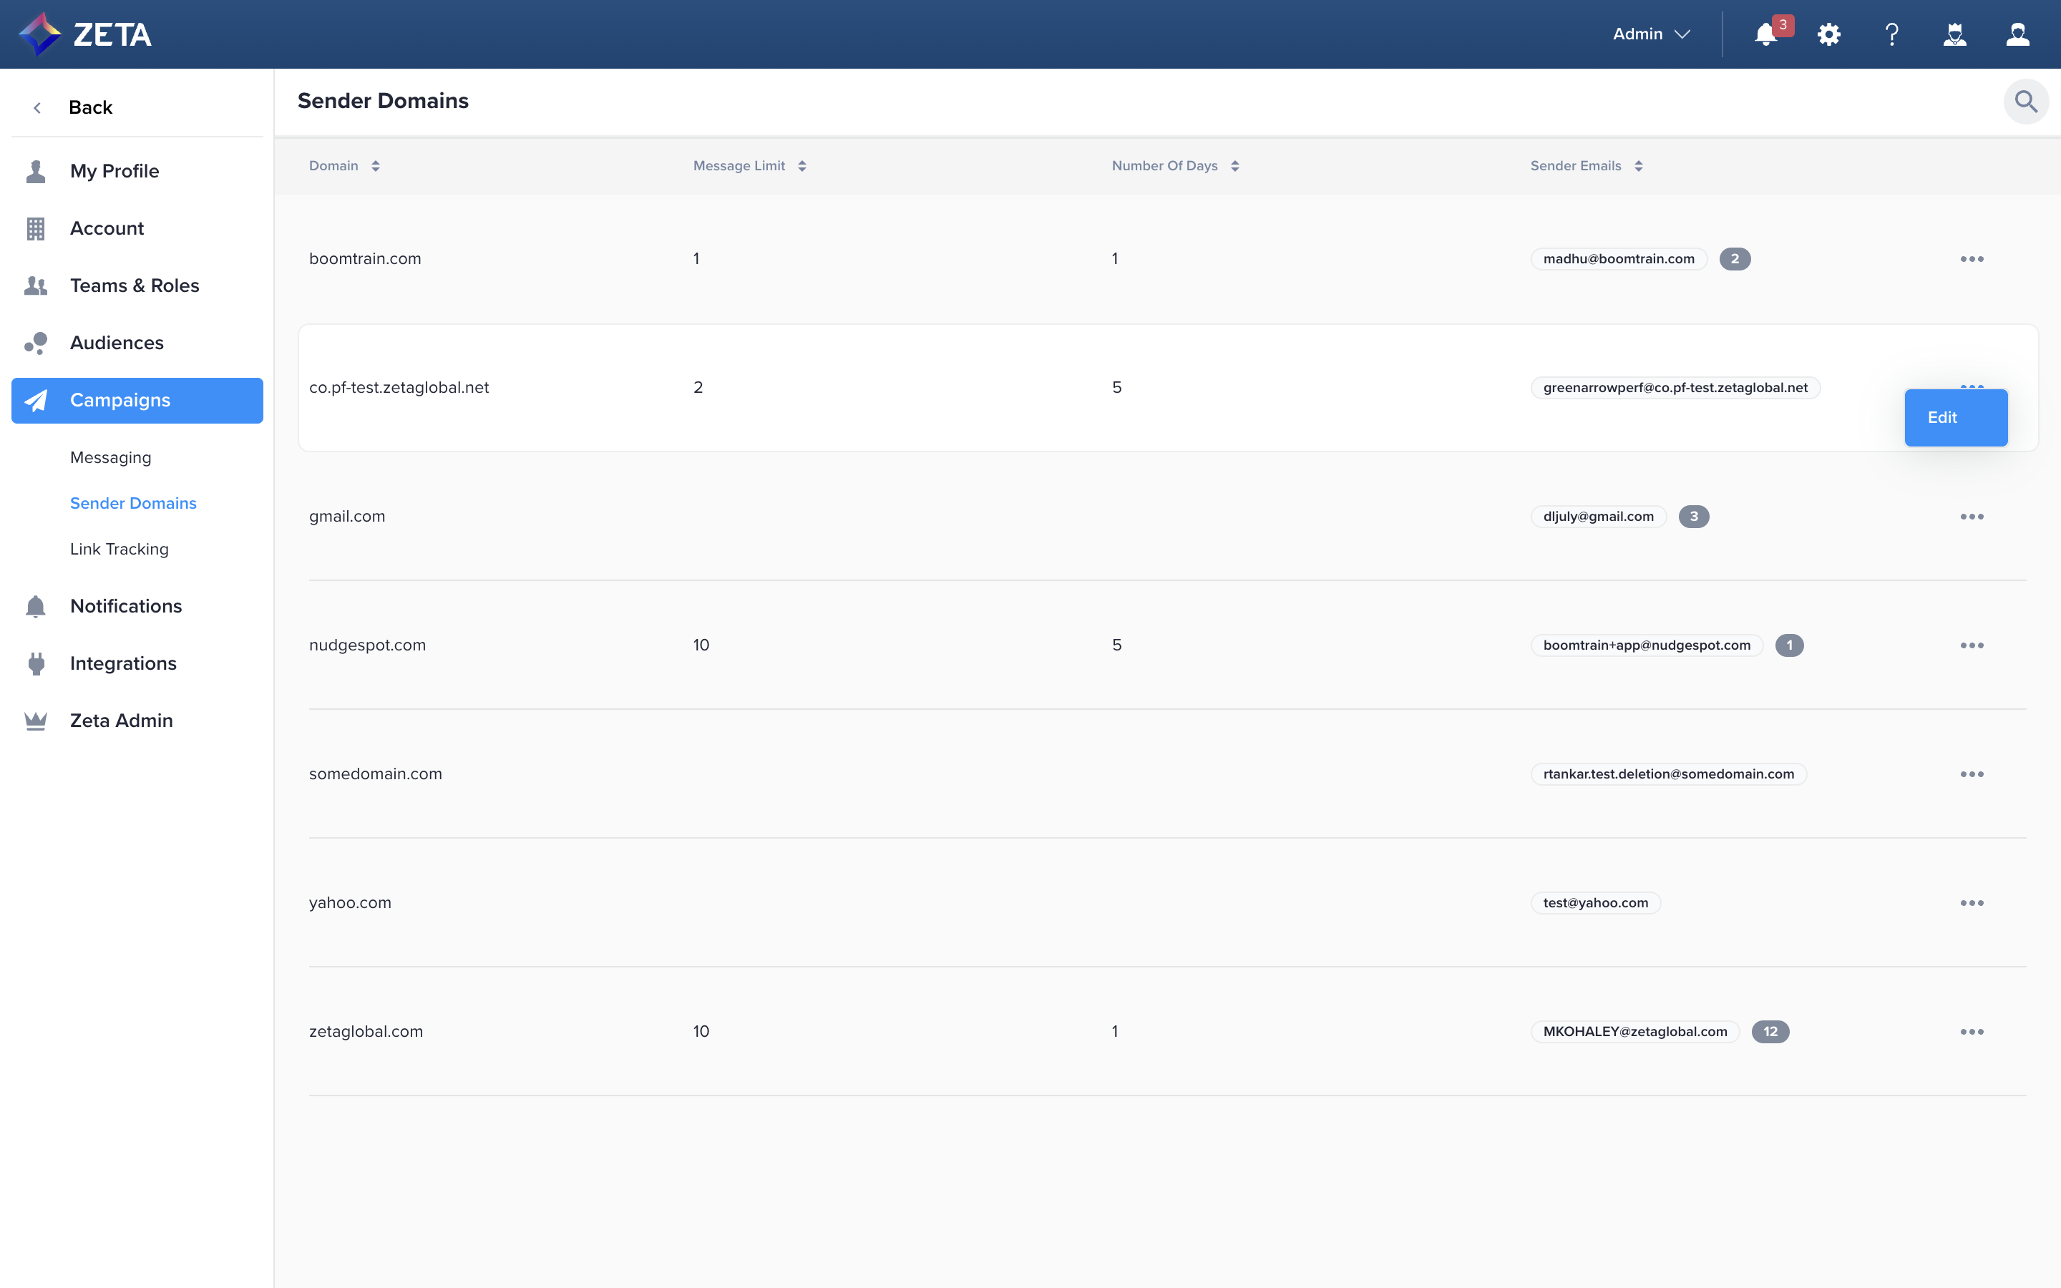Open the notifications bell icon

[1765, 34]
